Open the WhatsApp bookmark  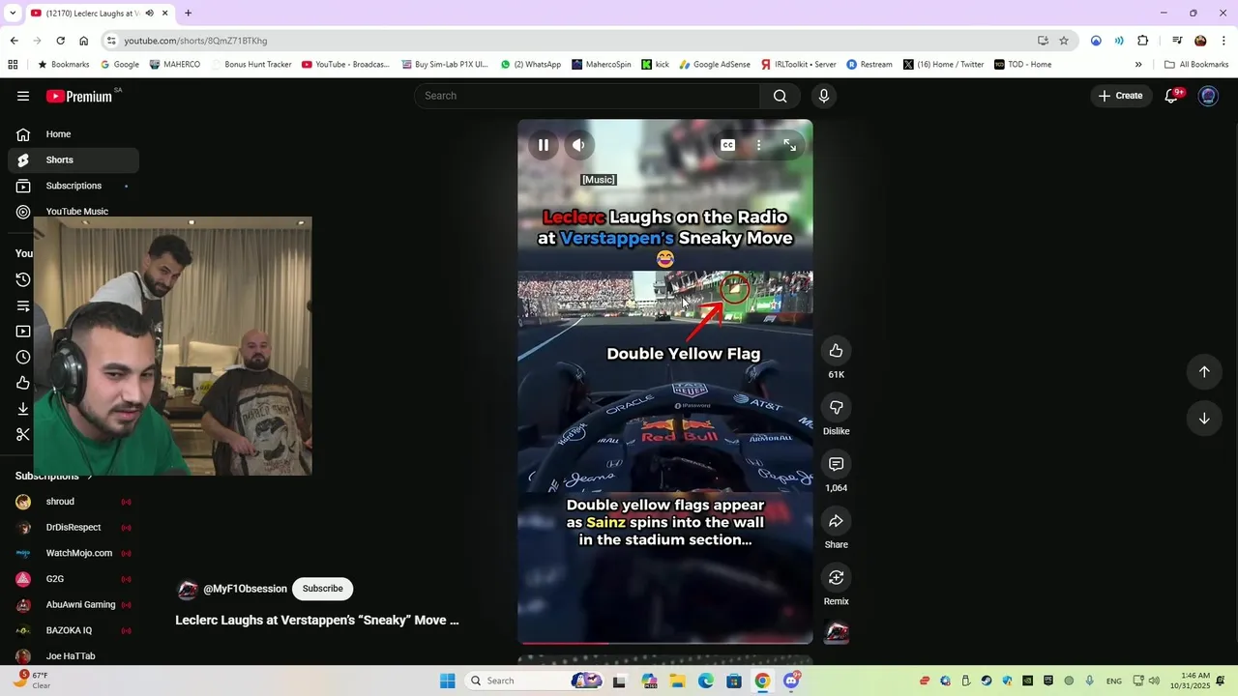click(531, 65)
